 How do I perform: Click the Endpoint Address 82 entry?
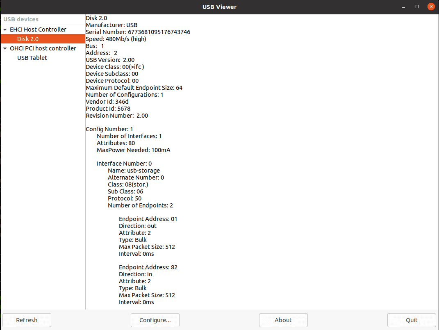point(148,267)
